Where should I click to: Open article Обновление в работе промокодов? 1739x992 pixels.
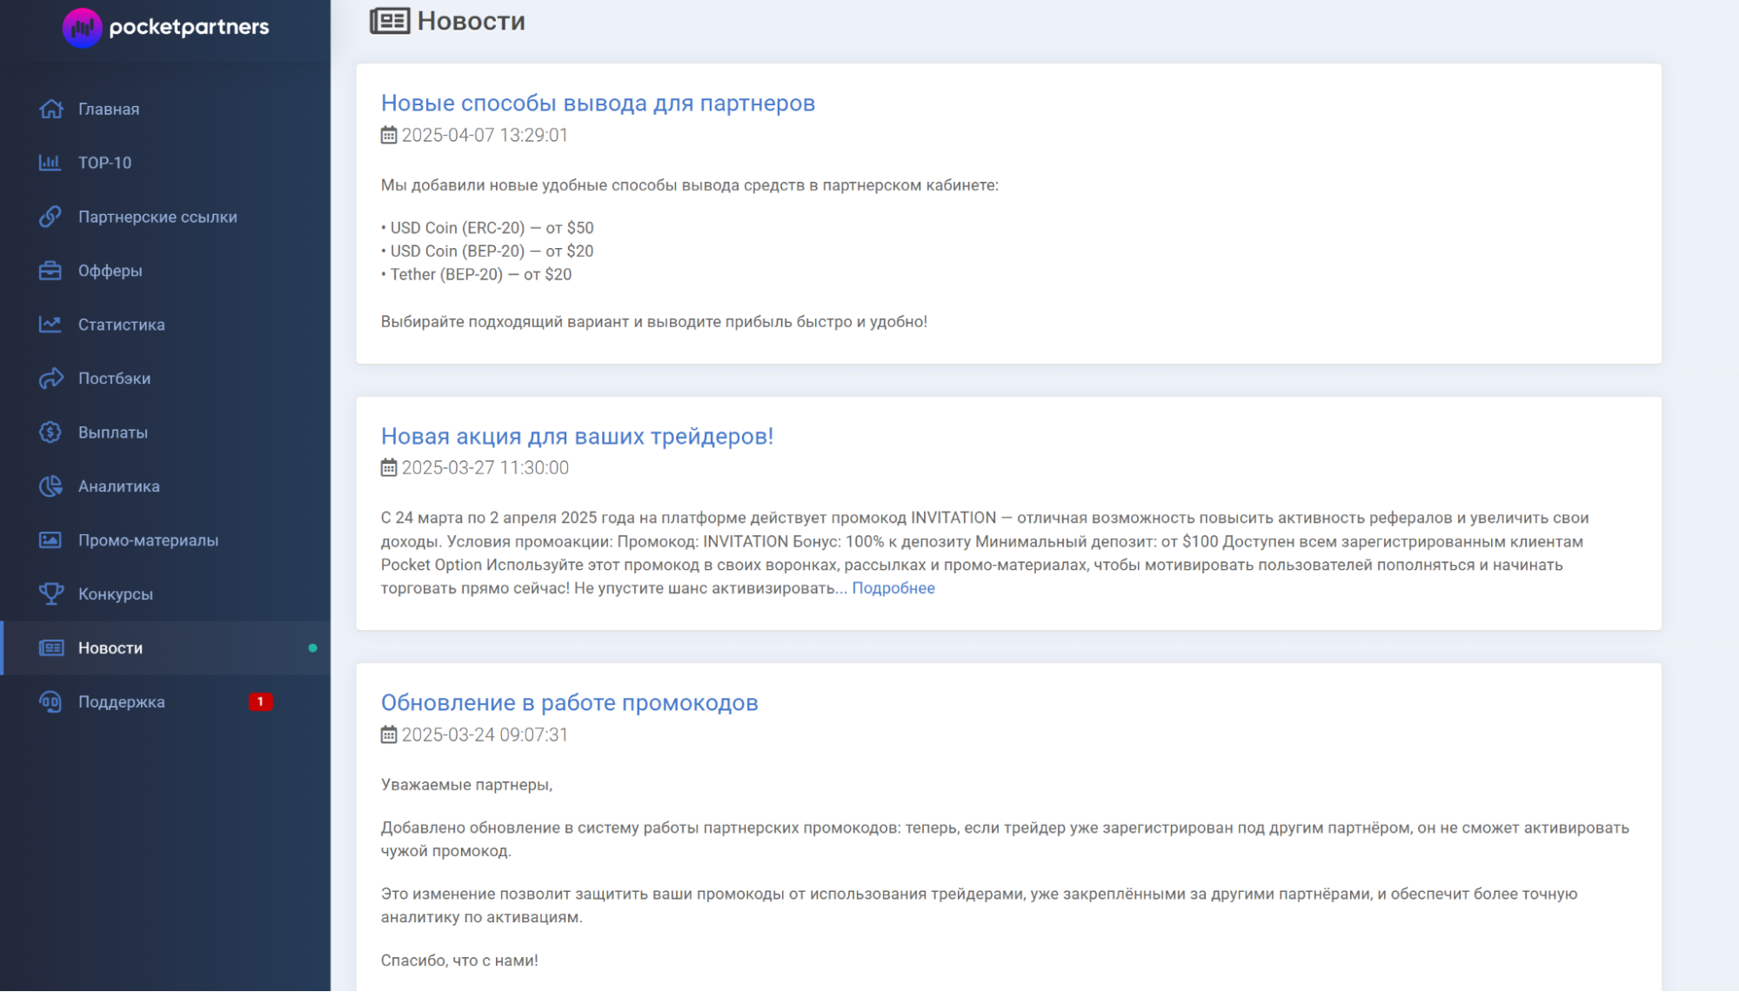tap(569, 703)
